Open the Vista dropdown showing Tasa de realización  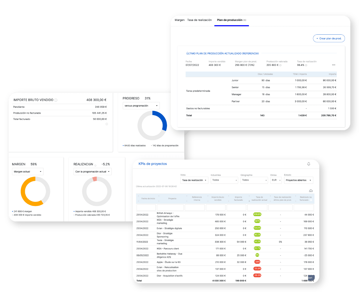point(195,180)
